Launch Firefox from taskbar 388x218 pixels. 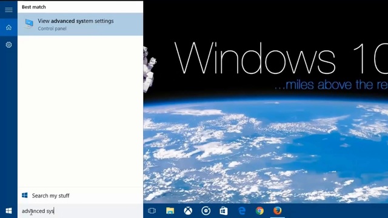278,211
